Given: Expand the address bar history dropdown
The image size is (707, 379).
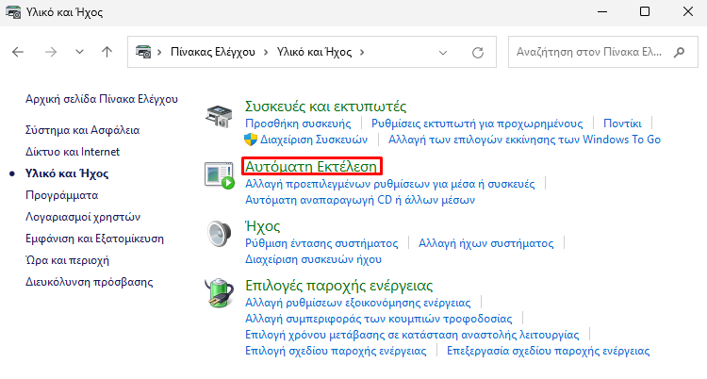Looking at the screenshot, I should [443, 53].
